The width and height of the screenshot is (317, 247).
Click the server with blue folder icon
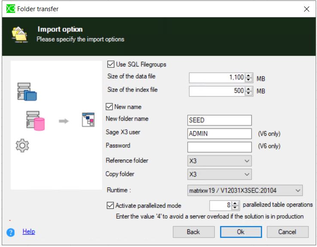(27, 91)
